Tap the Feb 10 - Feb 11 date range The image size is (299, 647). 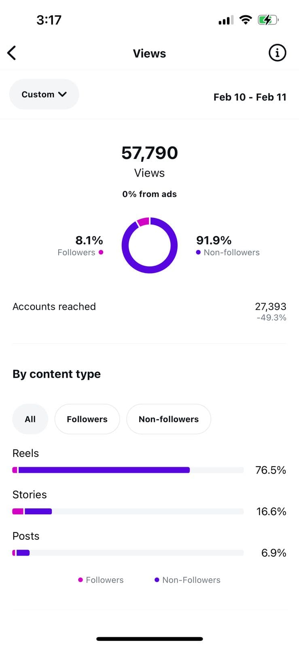250,97
